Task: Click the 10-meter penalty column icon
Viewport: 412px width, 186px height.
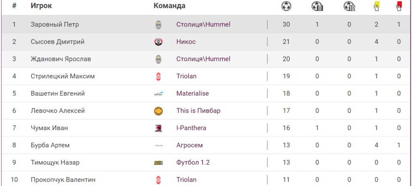Action: tap(349, 6)
